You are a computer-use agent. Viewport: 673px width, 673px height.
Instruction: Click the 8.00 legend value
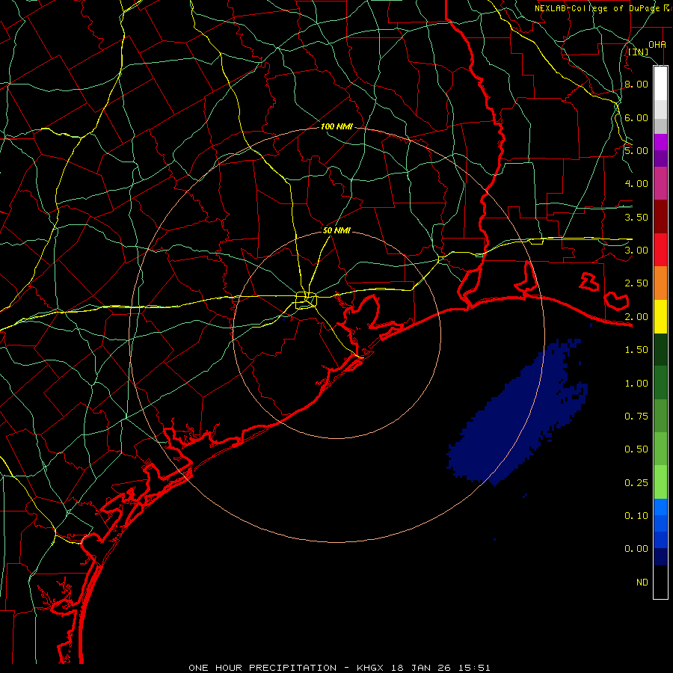click(636, 84)
